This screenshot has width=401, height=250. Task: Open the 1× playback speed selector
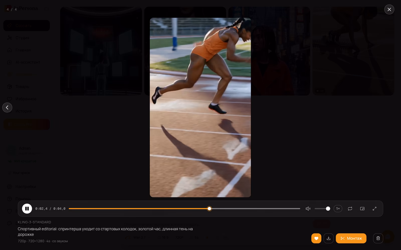click(x=338, y=208)
